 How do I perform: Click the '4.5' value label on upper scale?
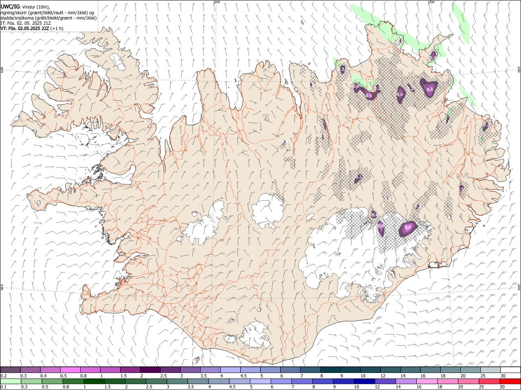pos(243,376)
